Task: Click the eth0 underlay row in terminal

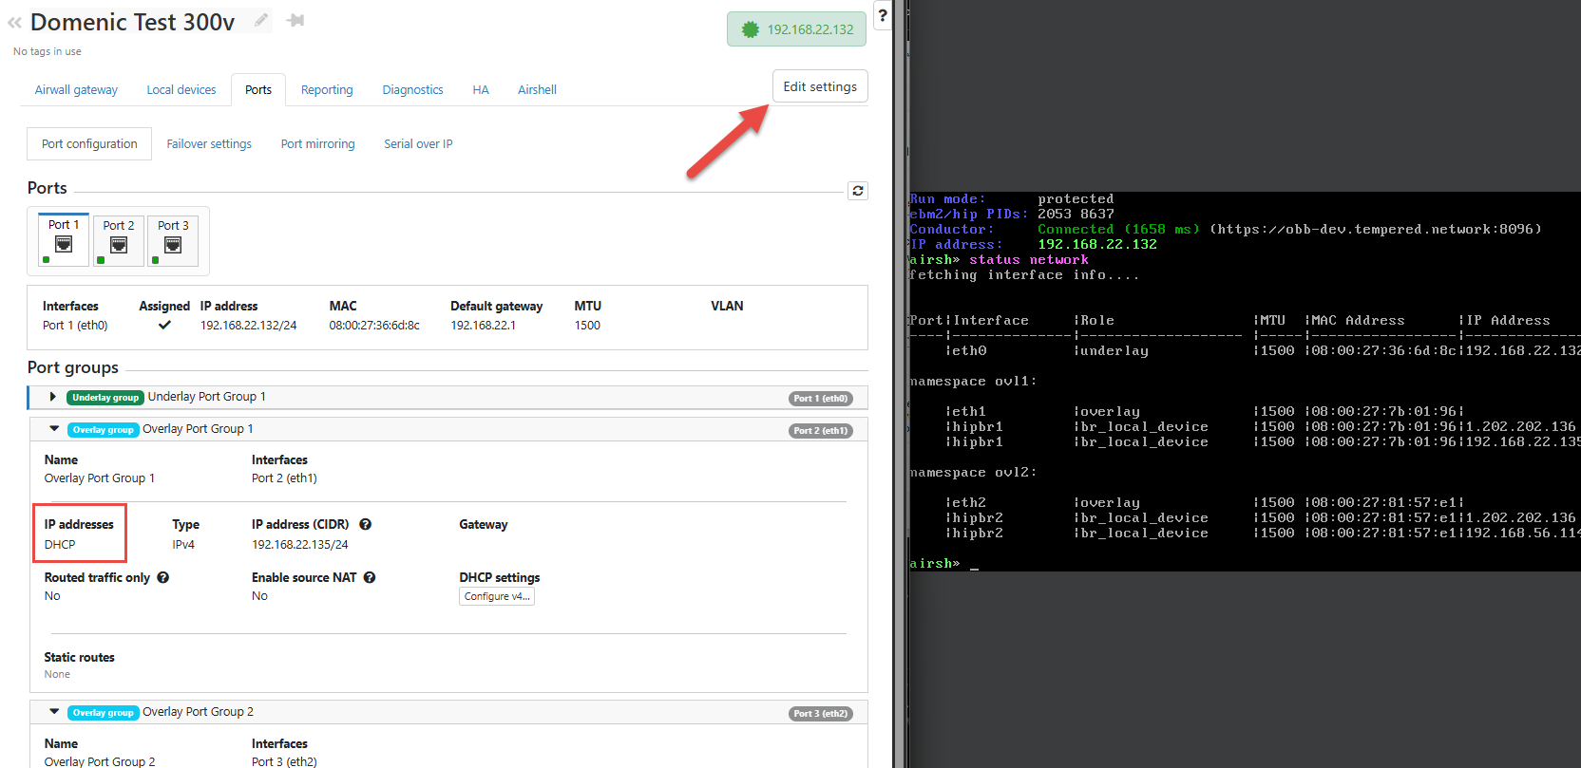Action: click(1245, 351)
